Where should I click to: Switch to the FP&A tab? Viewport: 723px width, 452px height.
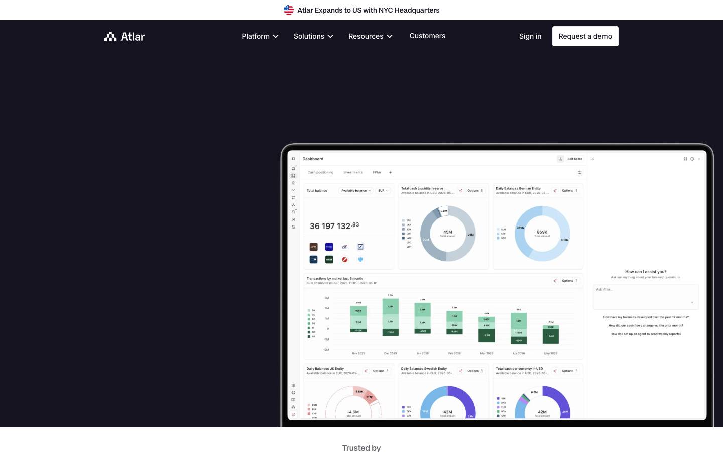tap(377, 172)
